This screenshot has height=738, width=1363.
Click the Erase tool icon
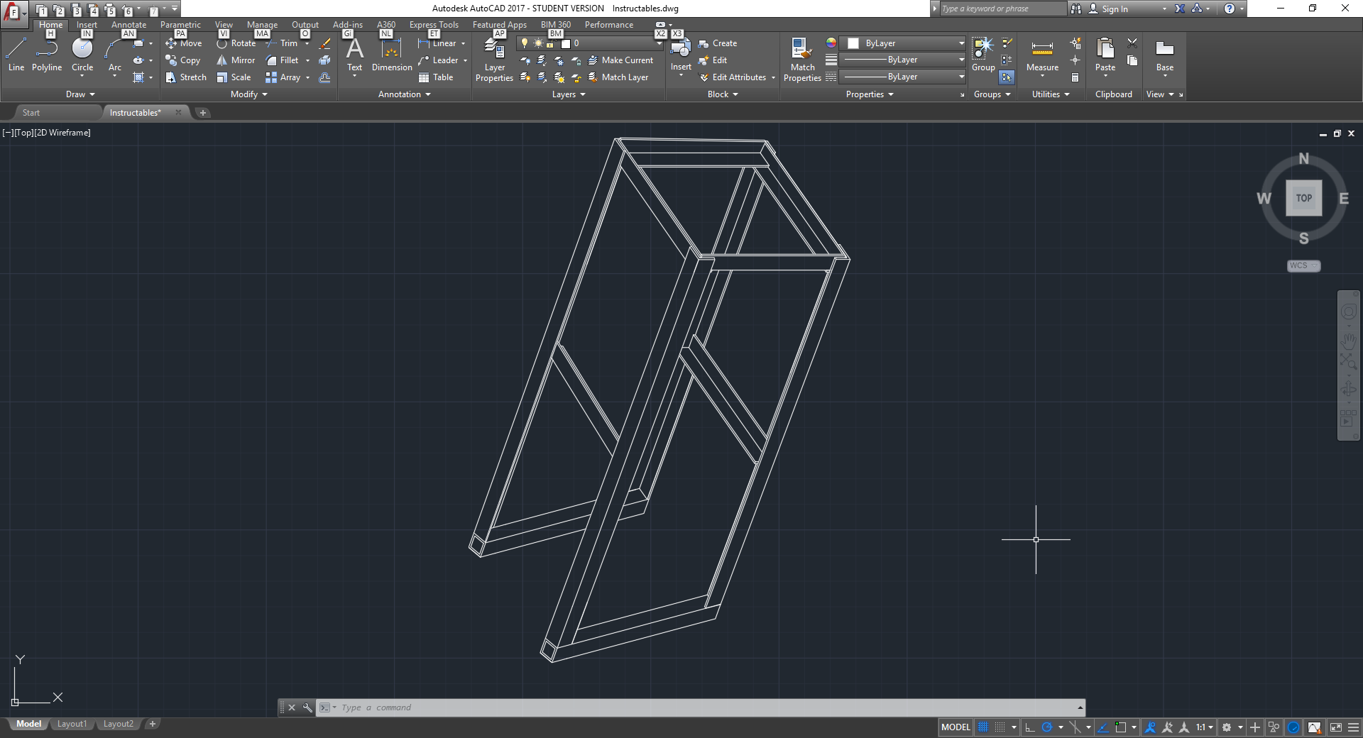(x=325, y=44)
